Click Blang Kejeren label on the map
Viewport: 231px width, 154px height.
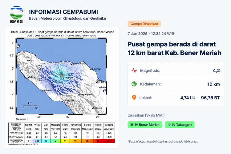pos(86,95)
